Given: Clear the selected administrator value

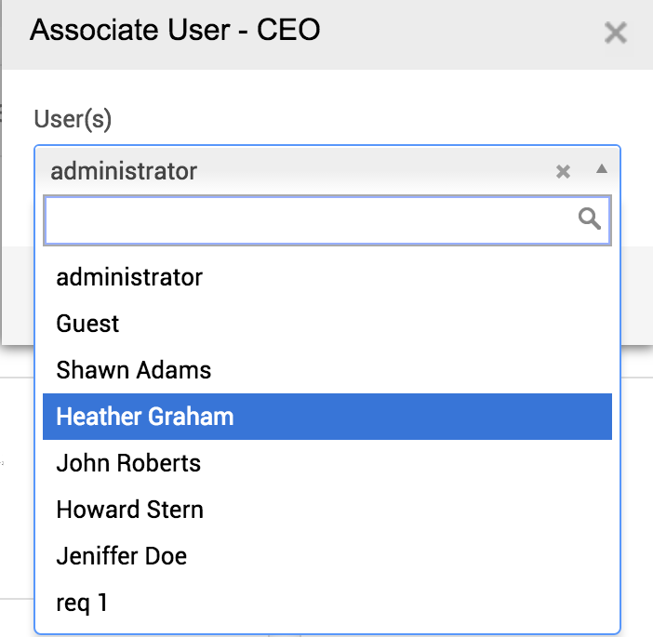Looking at the screenshot, I should click(x=563, y=171).
